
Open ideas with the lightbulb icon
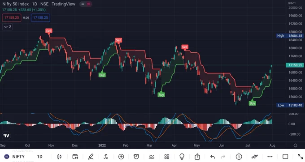[182, 157]
